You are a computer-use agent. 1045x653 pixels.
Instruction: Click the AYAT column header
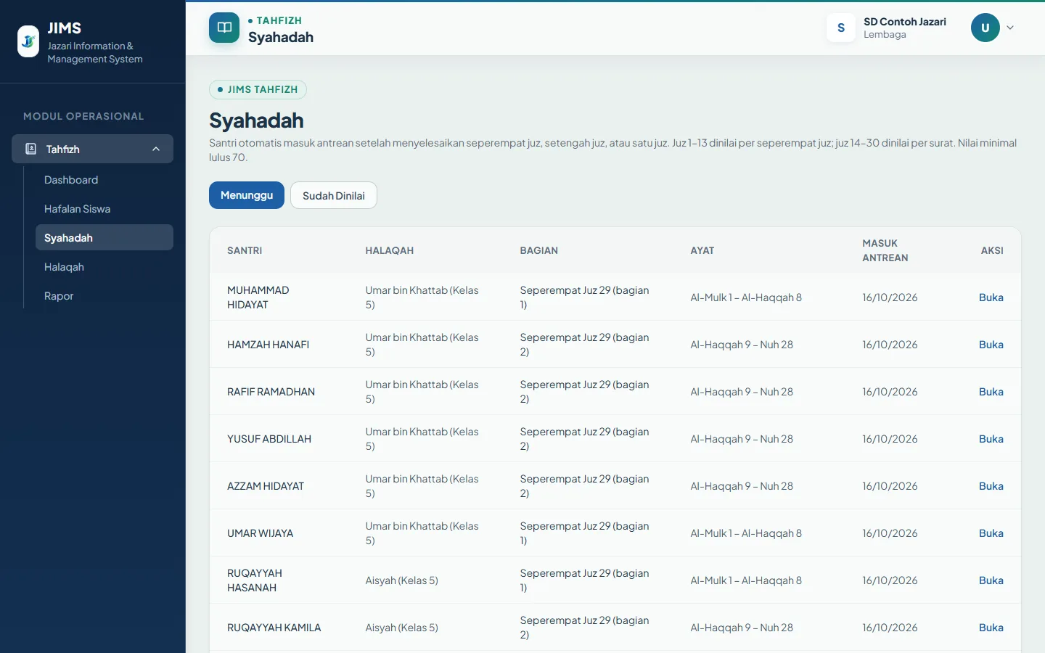702,250
